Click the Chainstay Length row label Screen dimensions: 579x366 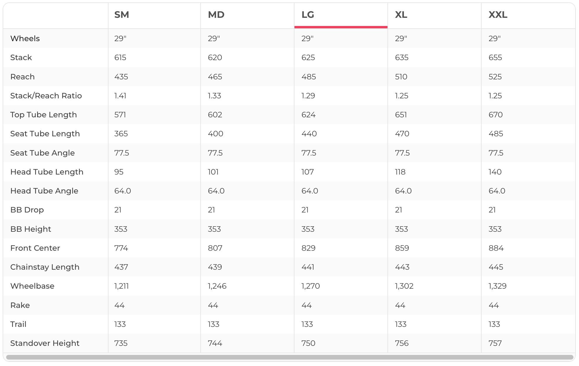[x=45, y=267]
